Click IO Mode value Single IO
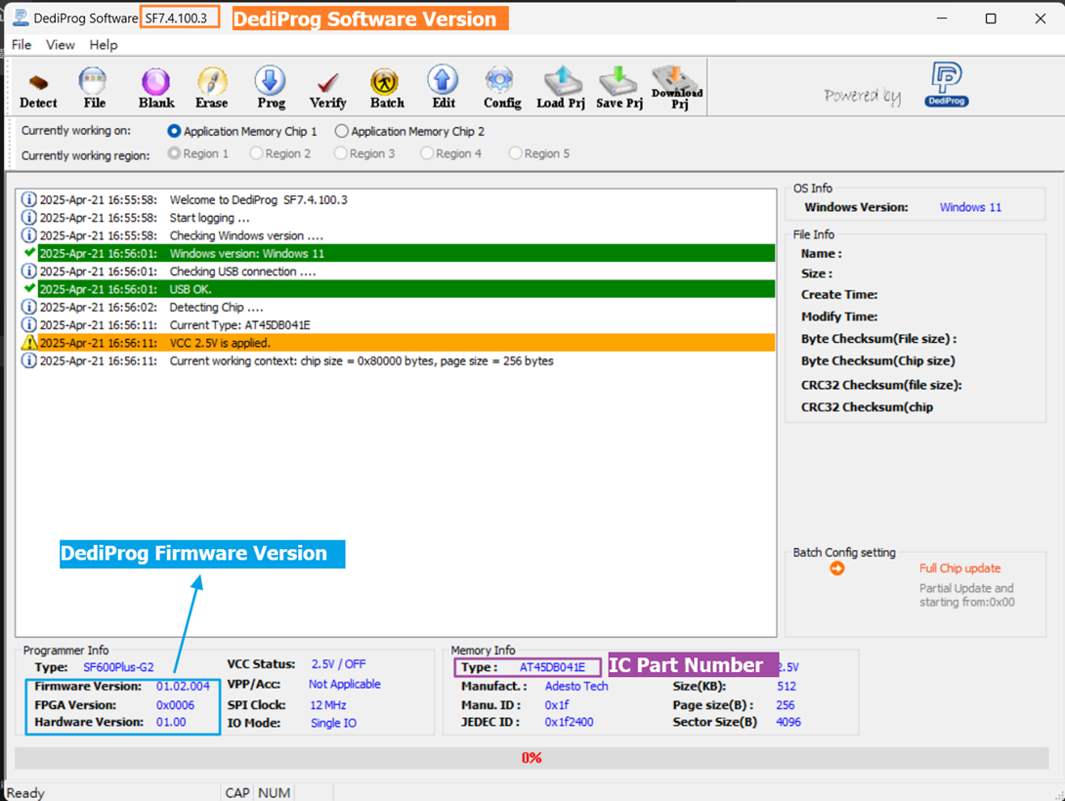Screen dimensions: 1065x801 [333, 723]
